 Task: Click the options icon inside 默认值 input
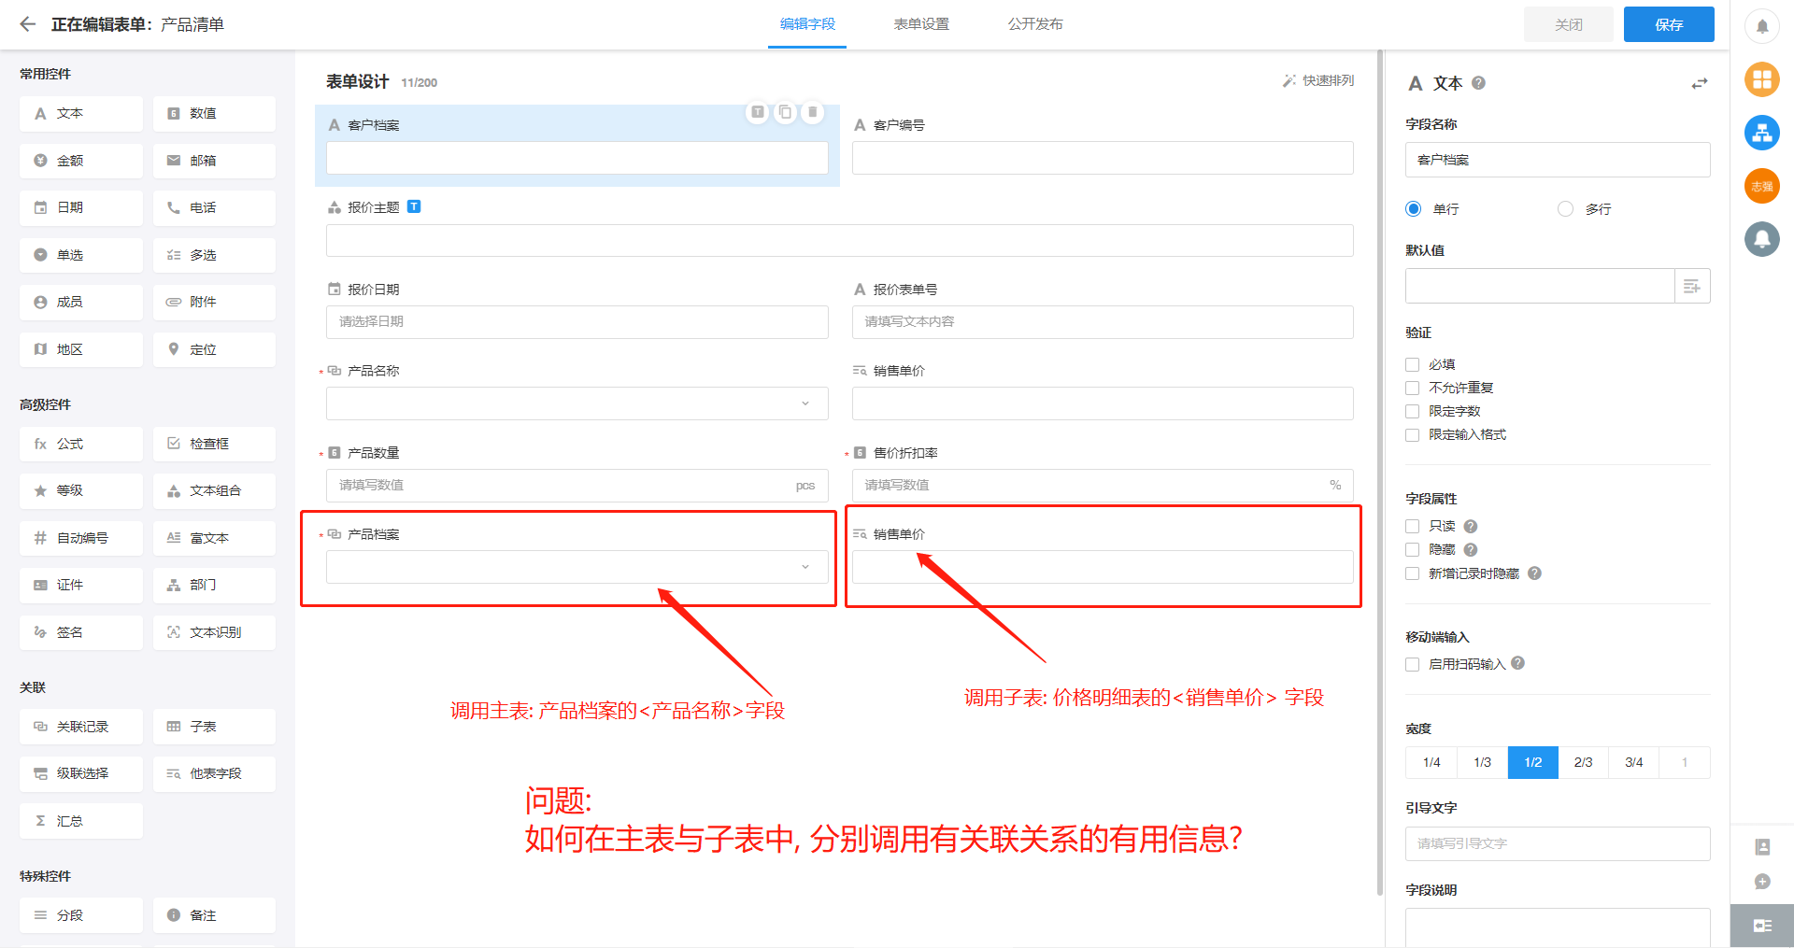(1691, 286)
